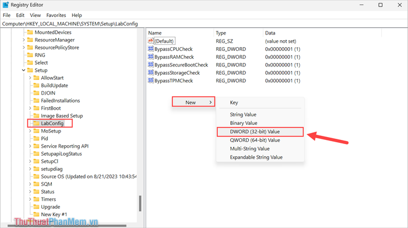Choose Multi-String Value option
Viewport: 408px width, 228px height.
(x=260, y=149)
